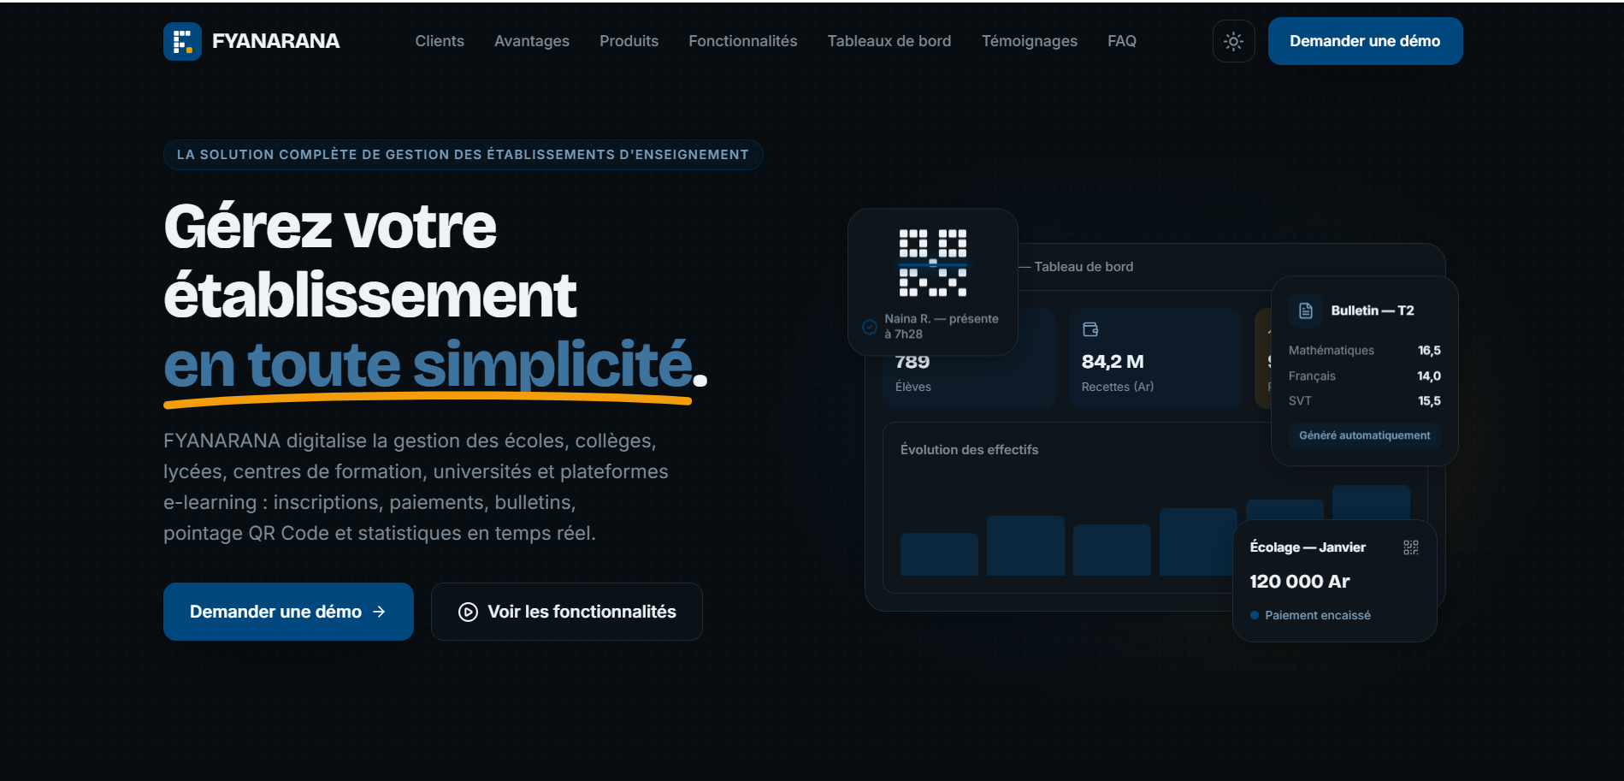Click 'Bulletin — T2' title
The image size is (1624, 781).
[x=1373, y=311]
